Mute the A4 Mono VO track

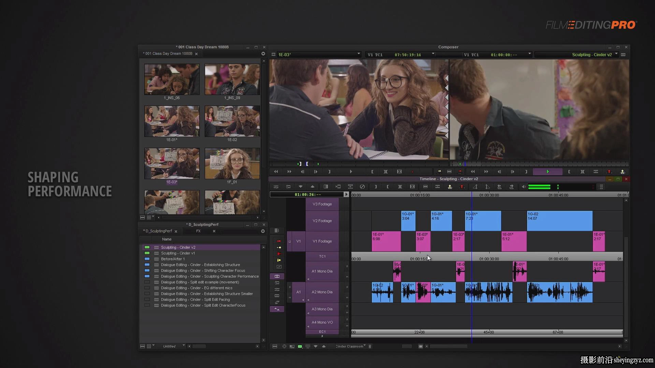(x=347, y=325)
